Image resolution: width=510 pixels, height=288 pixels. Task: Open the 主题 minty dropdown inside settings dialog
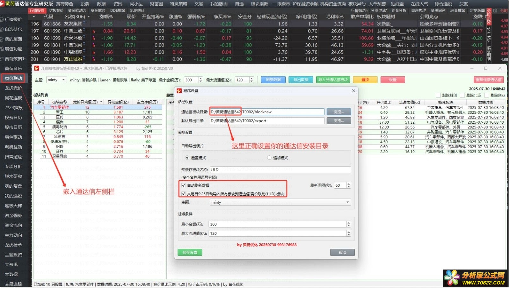(x=280, y=202)
